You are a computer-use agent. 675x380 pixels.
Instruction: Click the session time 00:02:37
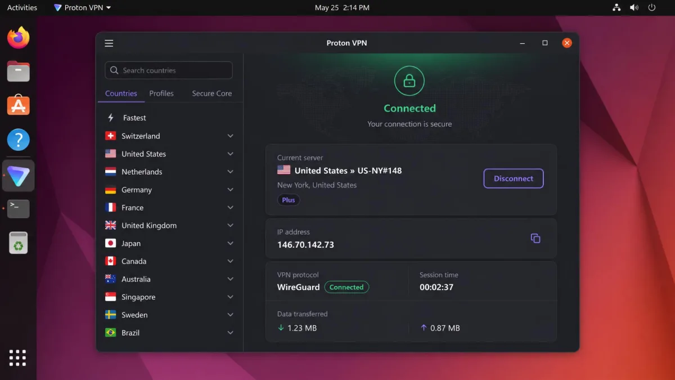pos(436,287)
